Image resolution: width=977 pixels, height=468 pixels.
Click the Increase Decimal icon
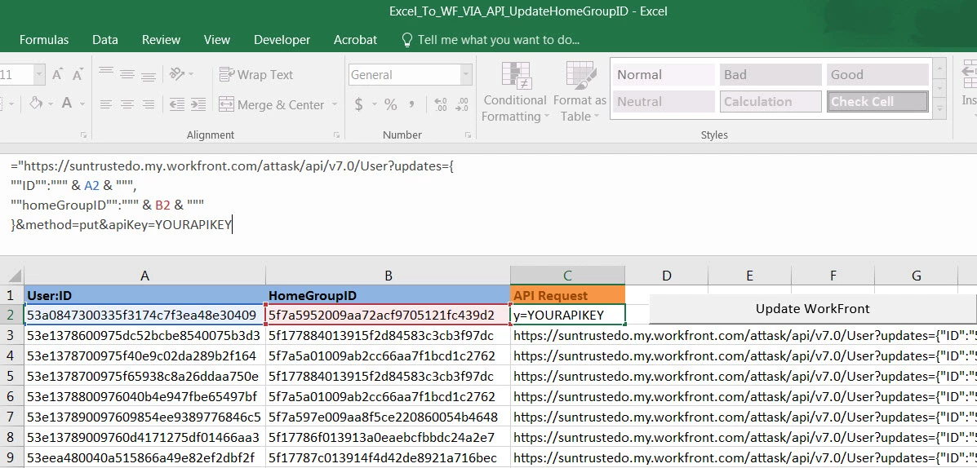[x=441, y=104]
